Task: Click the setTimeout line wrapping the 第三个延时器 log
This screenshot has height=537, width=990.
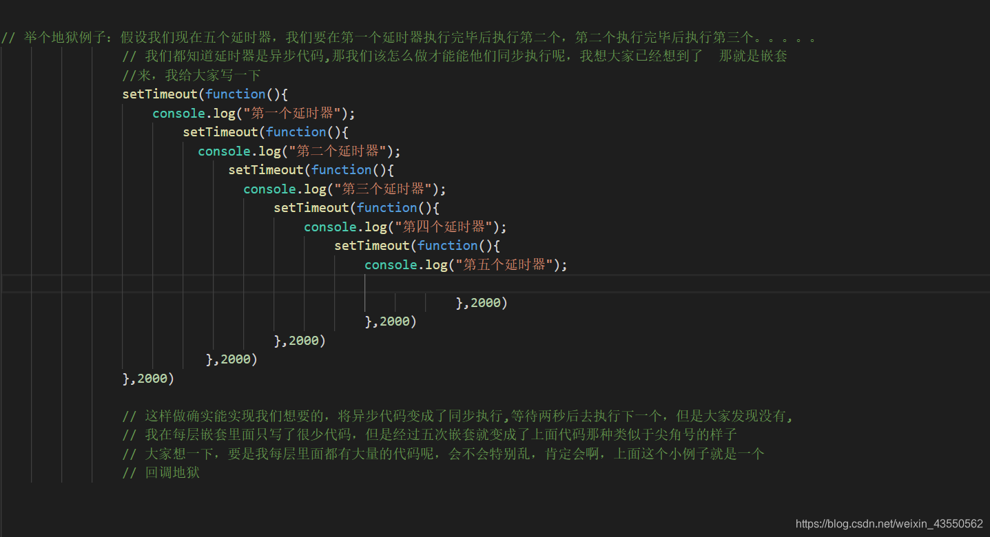Action: (311, 170)
